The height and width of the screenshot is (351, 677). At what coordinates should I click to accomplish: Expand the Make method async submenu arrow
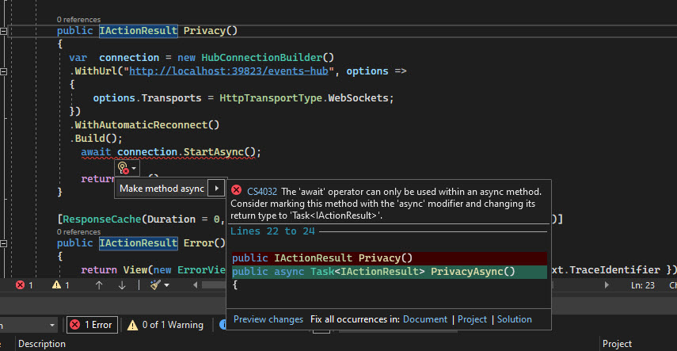pyautogui.click(x=217, y=189)
